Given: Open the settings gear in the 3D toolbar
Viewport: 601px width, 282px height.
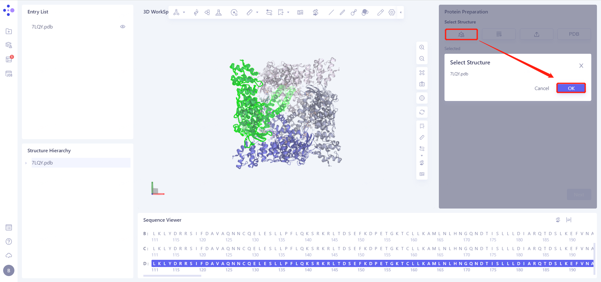Looking at the screenshot, I should coord(392,13).
